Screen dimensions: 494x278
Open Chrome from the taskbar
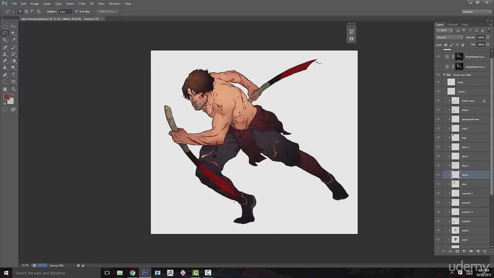point(132,273)
